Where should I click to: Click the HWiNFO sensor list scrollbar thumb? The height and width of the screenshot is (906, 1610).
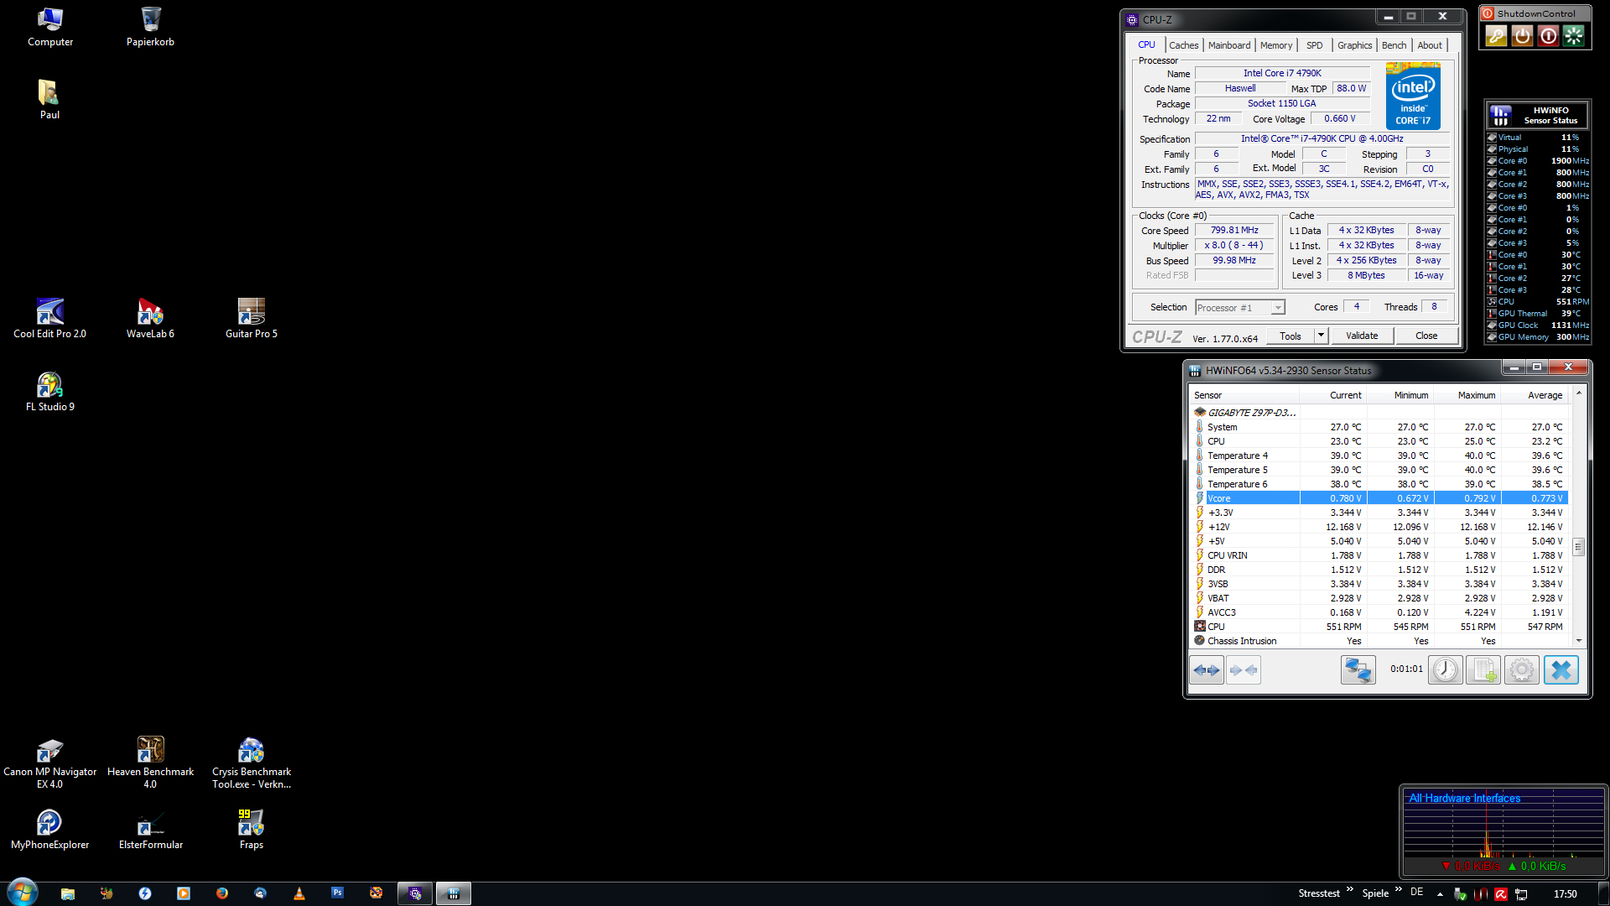pos(1578,546)
